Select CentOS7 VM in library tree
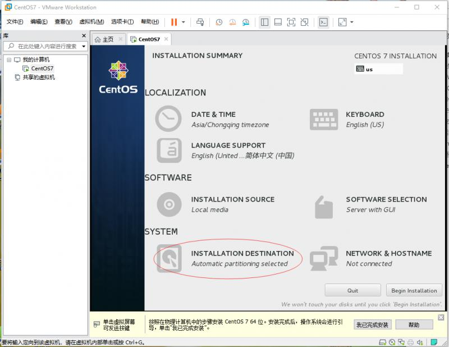Viewport: 449px width, 347px height. pyautogui.click(x=42, y=69)
